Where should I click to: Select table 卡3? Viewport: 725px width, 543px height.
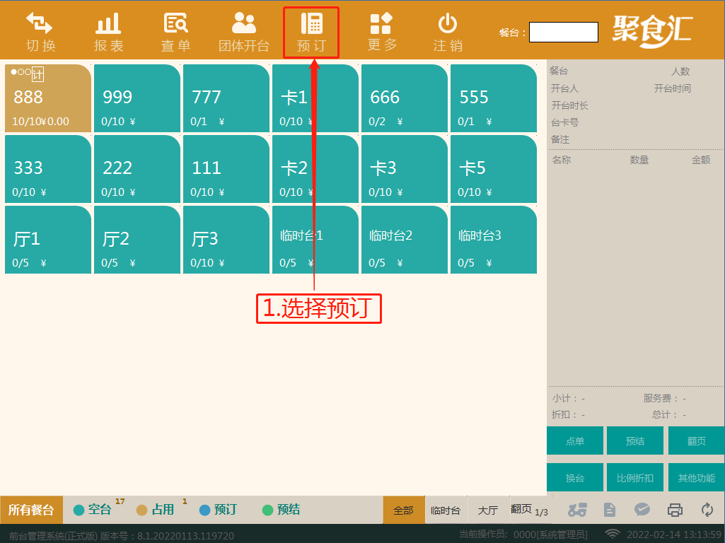[x=405, y=169]
